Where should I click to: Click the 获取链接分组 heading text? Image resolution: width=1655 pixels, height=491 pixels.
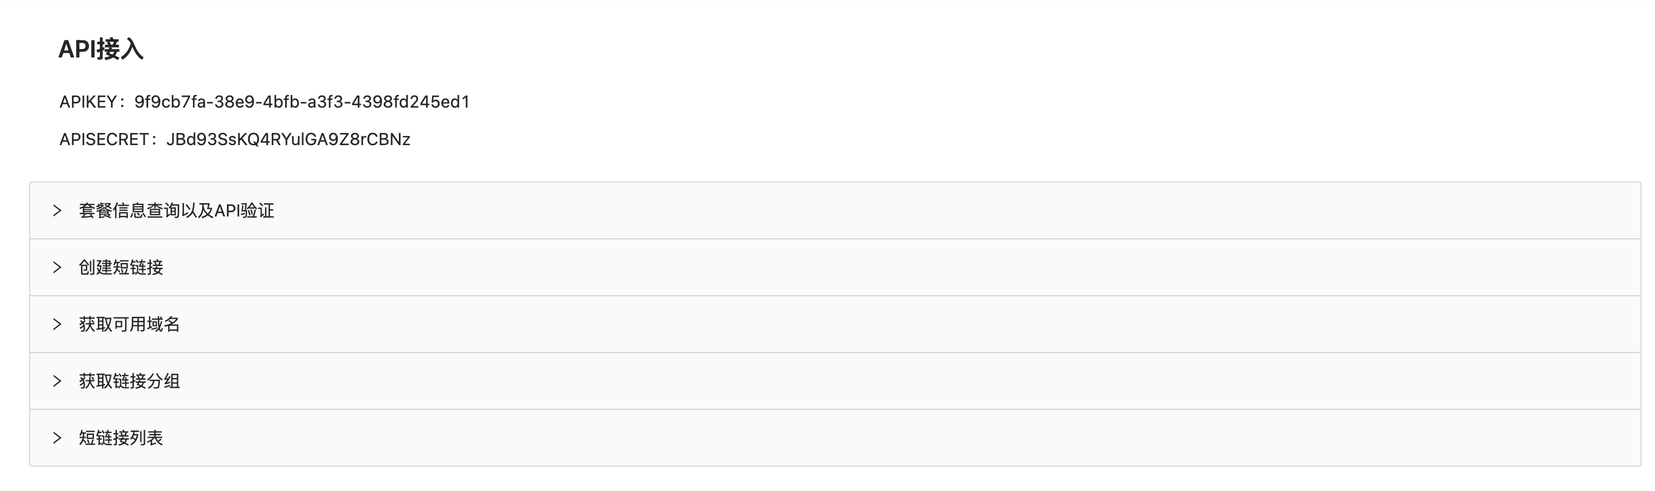[x=129, y=380]
